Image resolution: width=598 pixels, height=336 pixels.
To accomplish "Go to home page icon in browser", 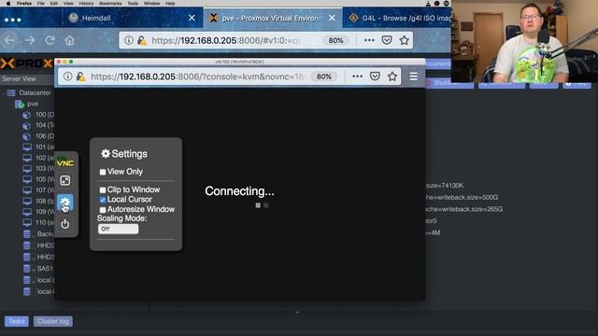I will pos(70,40).
